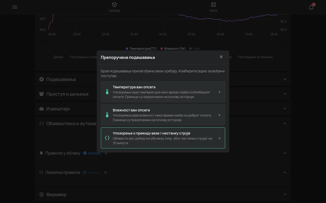Image resolution: width=326 pixels, height=203 pixels.
Task: Create a new rule under Локална правила
Action: 92,172
